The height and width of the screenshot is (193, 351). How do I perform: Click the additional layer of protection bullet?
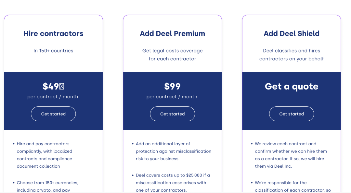[173, 151]
